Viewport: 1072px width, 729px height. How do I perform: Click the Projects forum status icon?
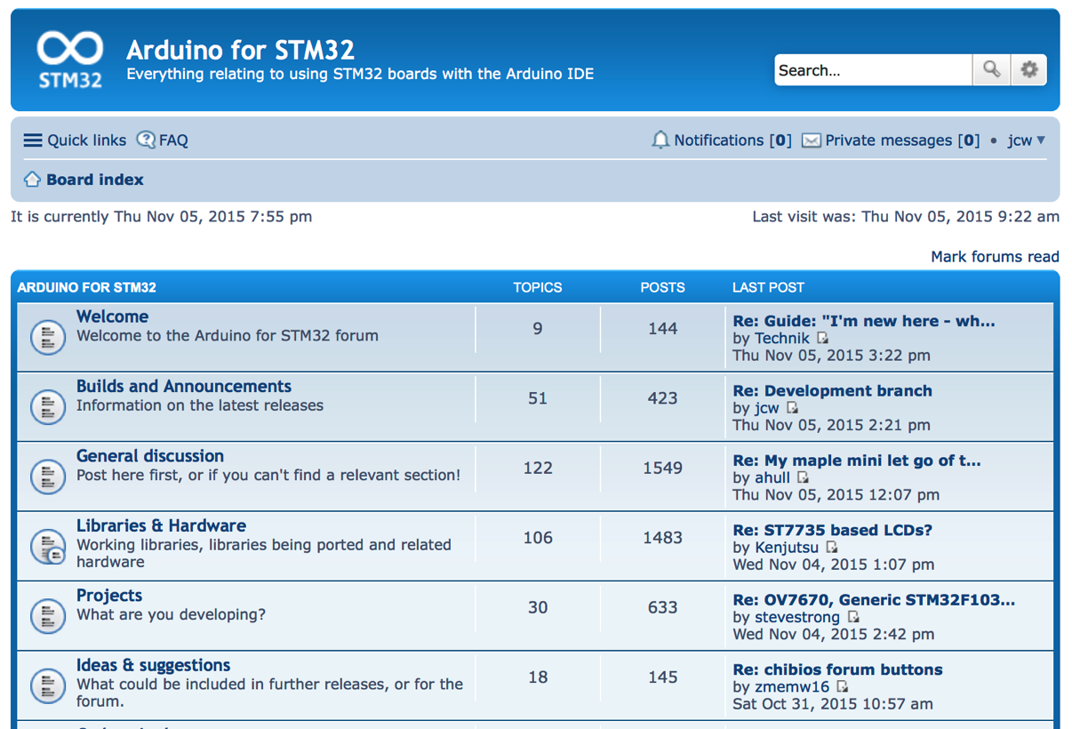(48, 616)
